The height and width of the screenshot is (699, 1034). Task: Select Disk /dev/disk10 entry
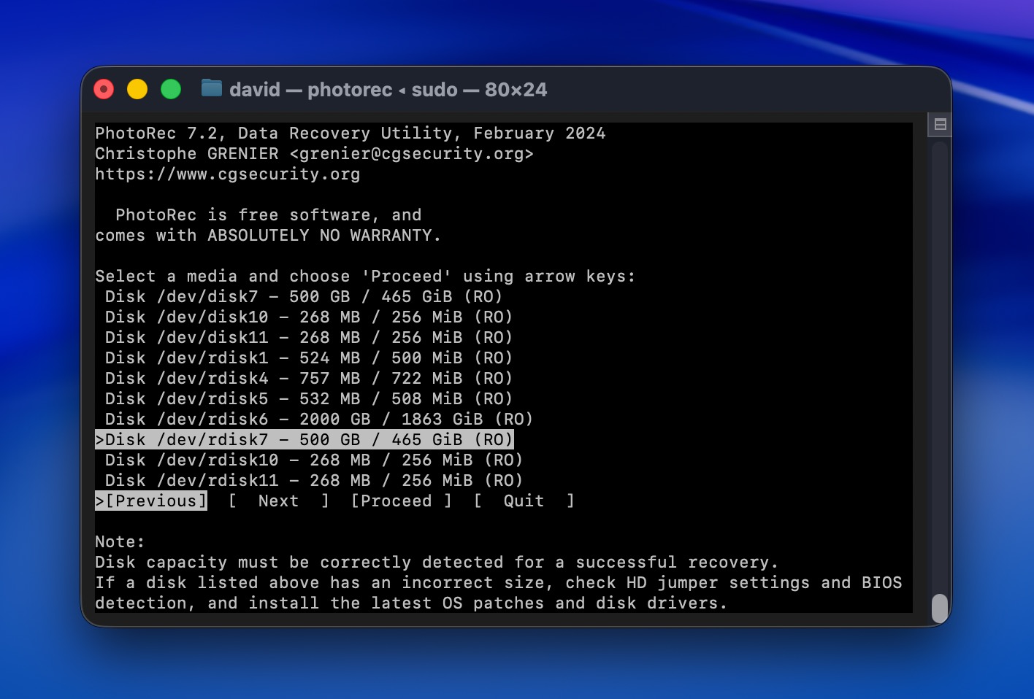[307, 317]
